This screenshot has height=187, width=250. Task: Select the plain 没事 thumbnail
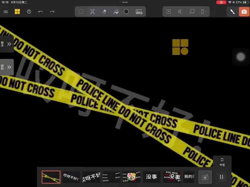point(152,177)
